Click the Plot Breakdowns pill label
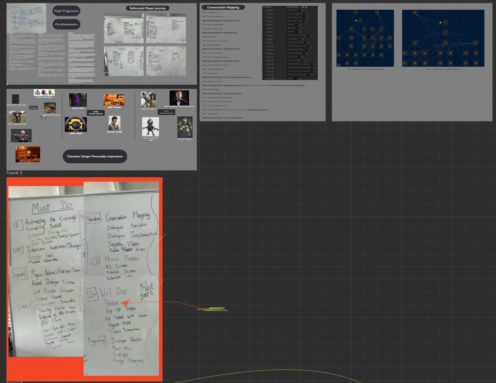 (66, 24)
